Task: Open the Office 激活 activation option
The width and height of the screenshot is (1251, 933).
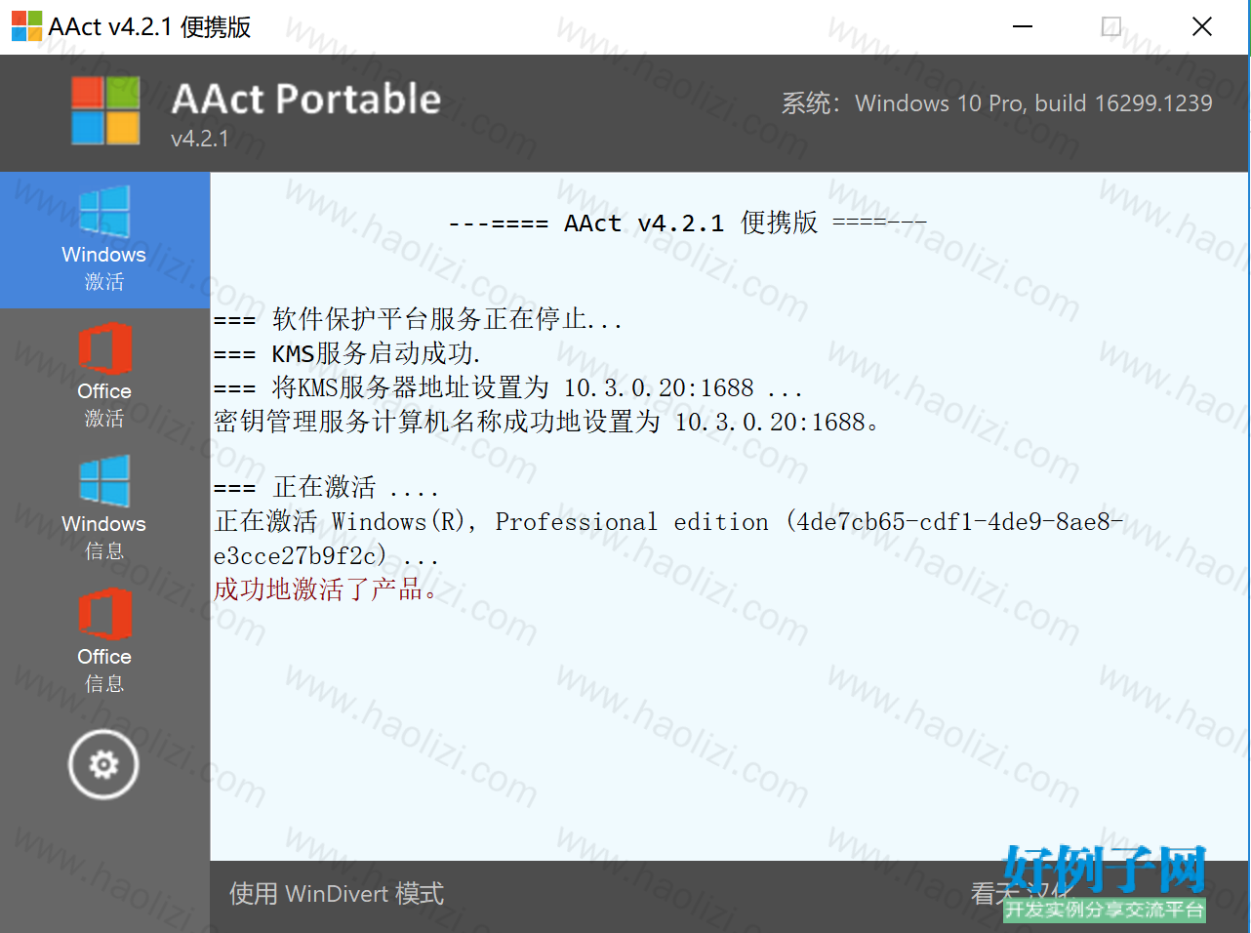Action: point(104,377)
